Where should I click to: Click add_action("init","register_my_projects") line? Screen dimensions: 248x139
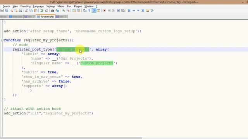[48, 113]
